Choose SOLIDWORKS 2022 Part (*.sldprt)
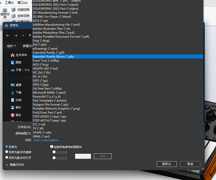 pyautogui.click(x=118, y=5)
